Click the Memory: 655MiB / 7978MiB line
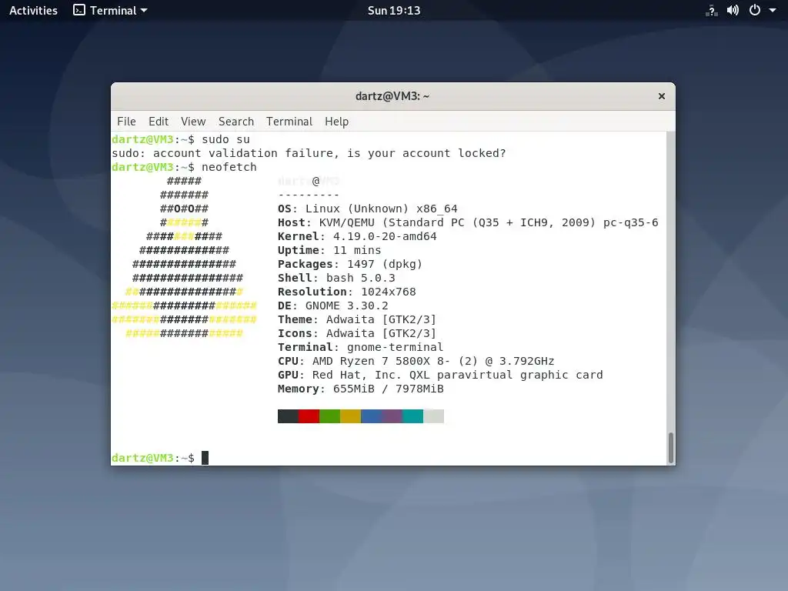788x591 pixels. pyautogui.click(x=360, y=389)
